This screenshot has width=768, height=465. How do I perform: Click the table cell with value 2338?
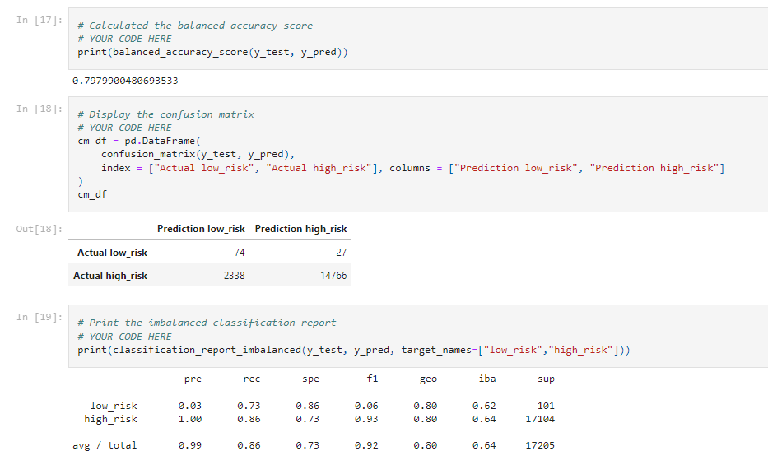pos(234,276)
